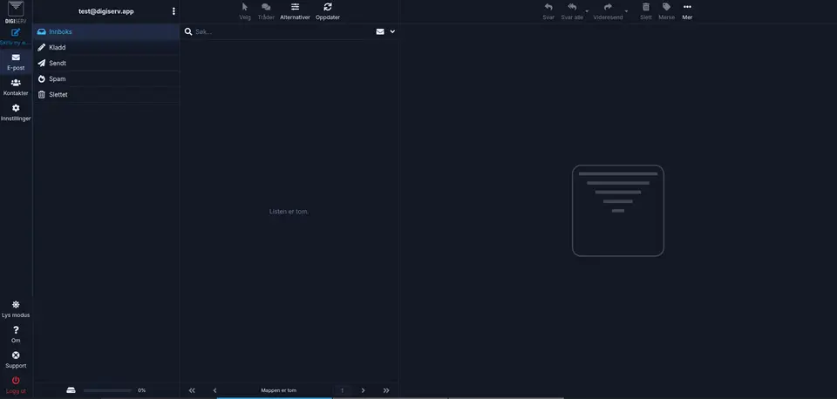Screen dimensions: 837x399
Task: Click the Tråder threads button
Action: [266, 11]
